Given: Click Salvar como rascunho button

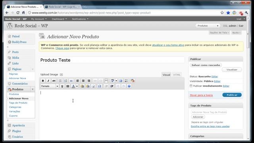Looking at the screenshot, I should pos(206,65).
